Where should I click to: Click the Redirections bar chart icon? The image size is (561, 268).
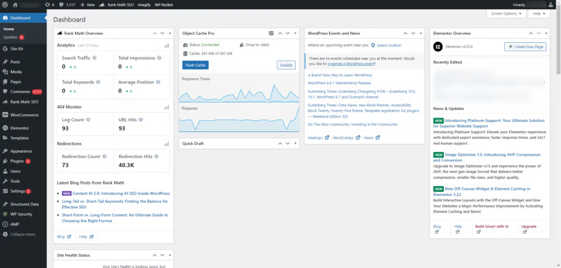(167, 144)
